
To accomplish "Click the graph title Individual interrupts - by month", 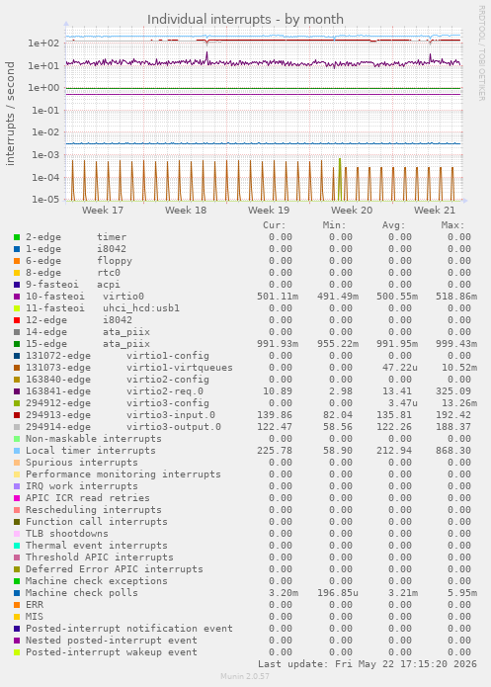I will pyautogui.click(x=245, y=20).
